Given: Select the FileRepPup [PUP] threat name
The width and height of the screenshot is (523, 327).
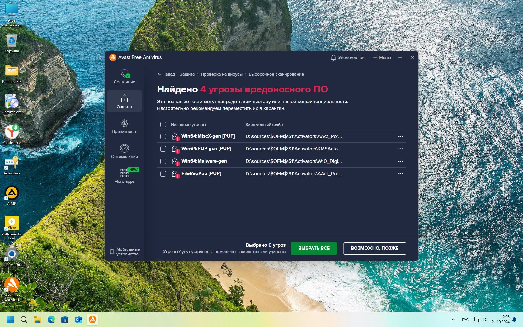Looking at the screenshot, I should pyautogui.click(x=201, y=174).
